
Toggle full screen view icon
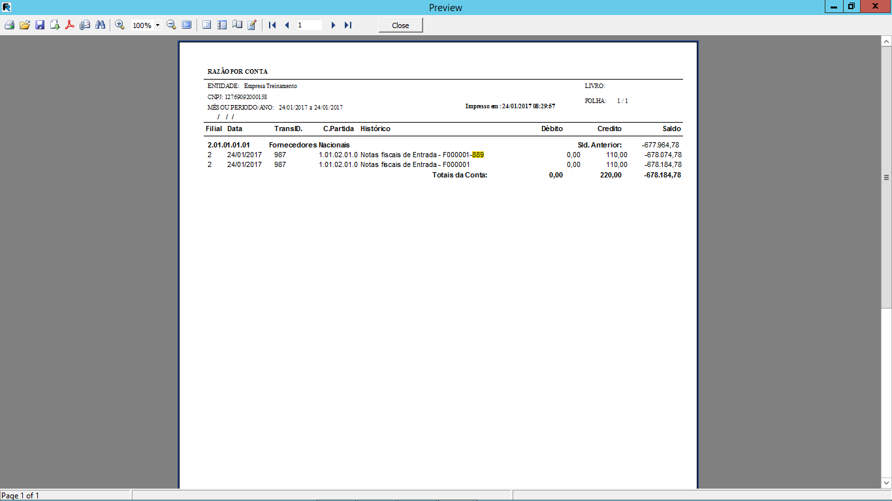click(x=187, y=25)
